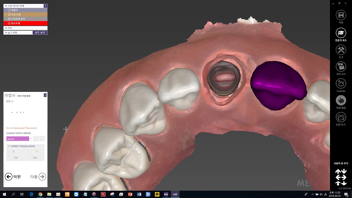Open the notification center icon
This screenshot has height=198, width=352.
click(346, 194)
